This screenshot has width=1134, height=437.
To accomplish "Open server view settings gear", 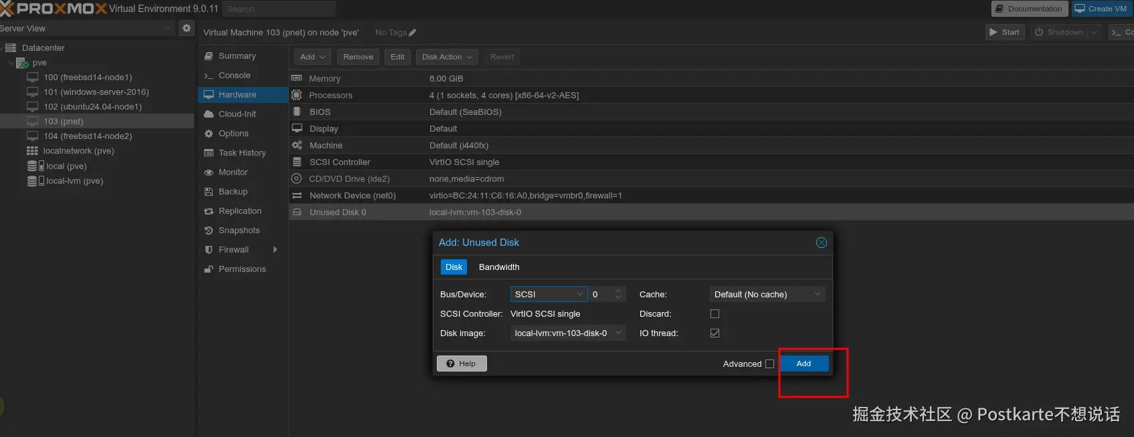I will point(187,28).
